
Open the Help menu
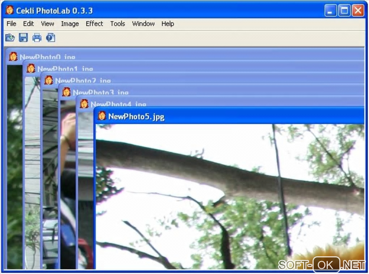pyautogui.click(x=167, y=24)
